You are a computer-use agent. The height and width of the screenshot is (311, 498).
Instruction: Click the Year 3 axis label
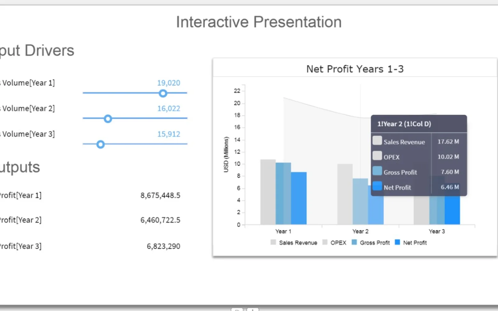pos(437,231)
